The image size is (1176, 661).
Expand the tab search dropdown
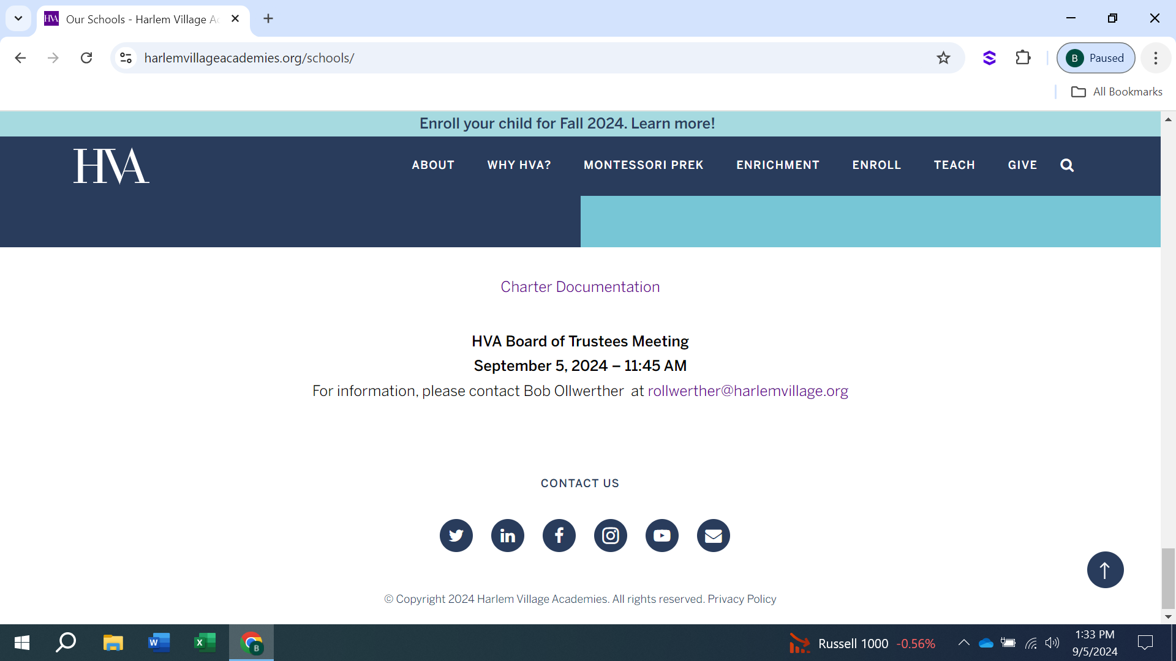[x=18, y=18]
